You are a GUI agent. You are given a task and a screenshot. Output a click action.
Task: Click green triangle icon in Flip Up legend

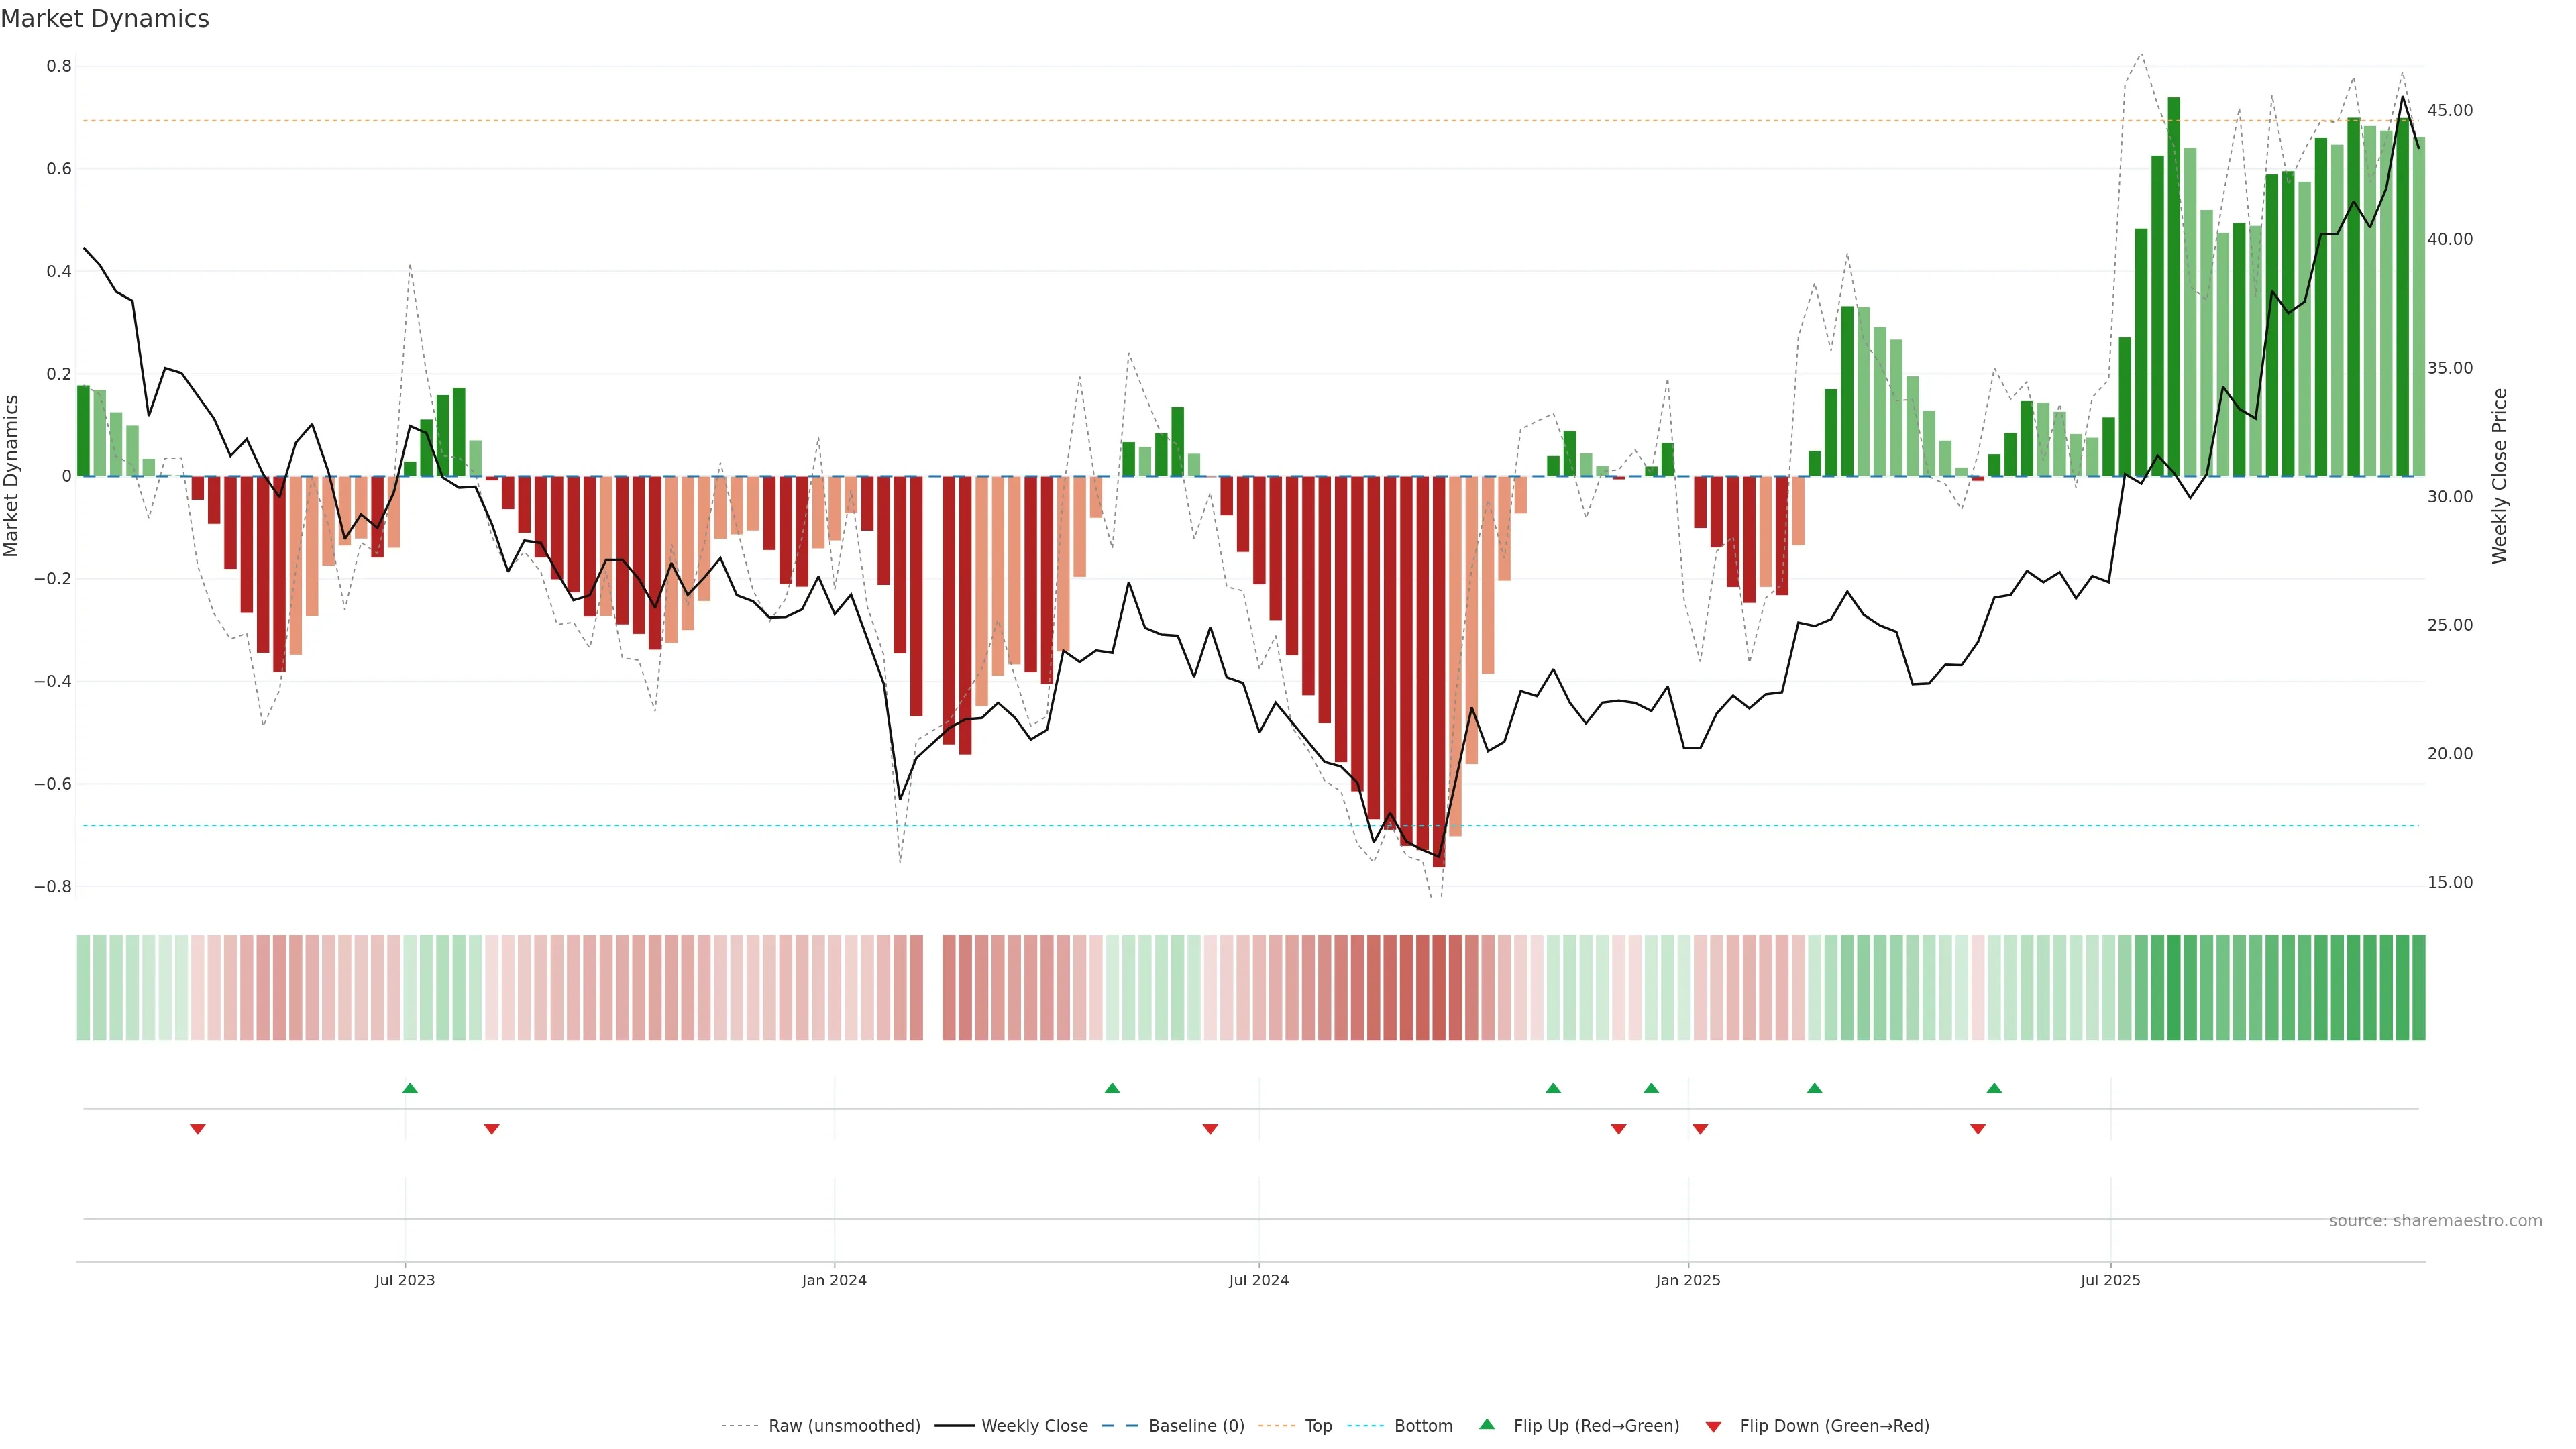click(x=1487, y=1425)
